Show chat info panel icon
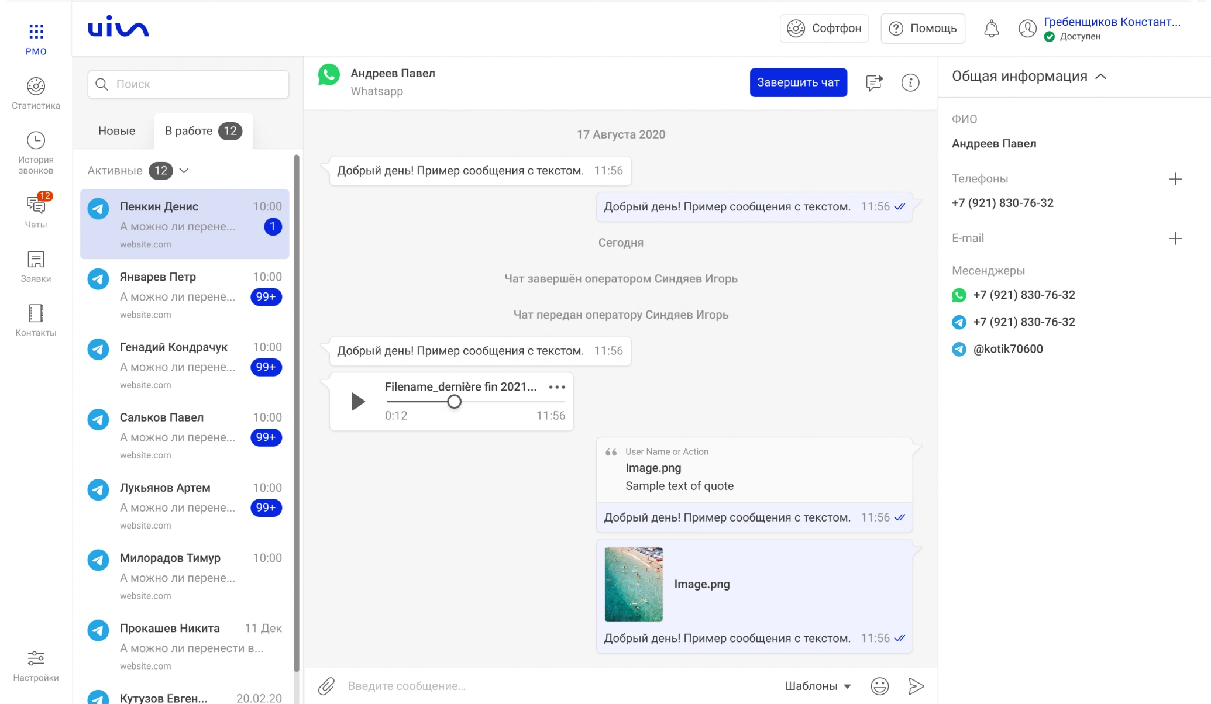The image size is (1211, 704). 910,82
